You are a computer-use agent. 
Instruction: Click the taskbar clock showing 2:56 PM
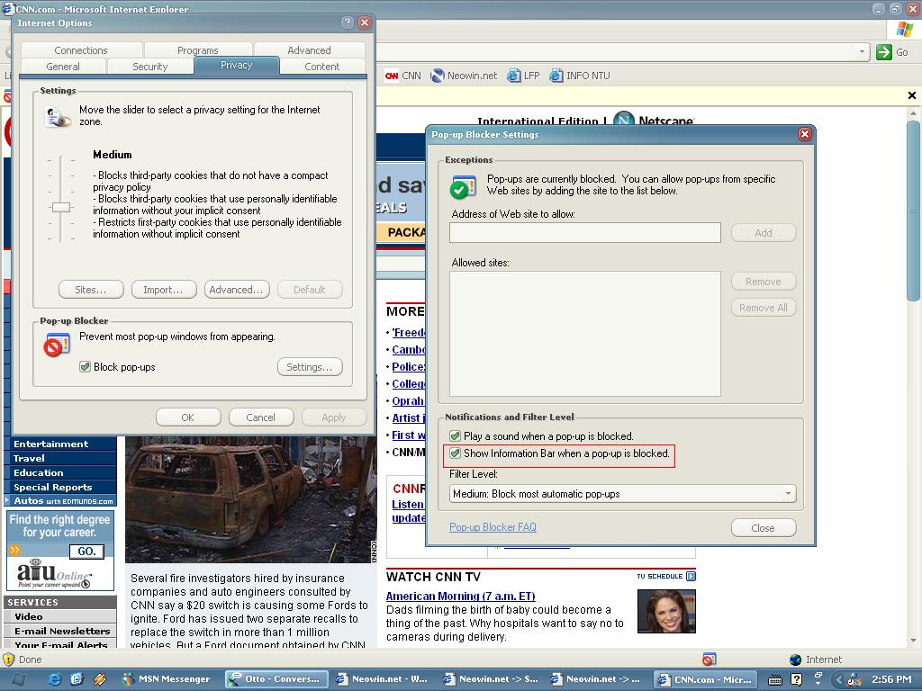click(x=891, y=679)
